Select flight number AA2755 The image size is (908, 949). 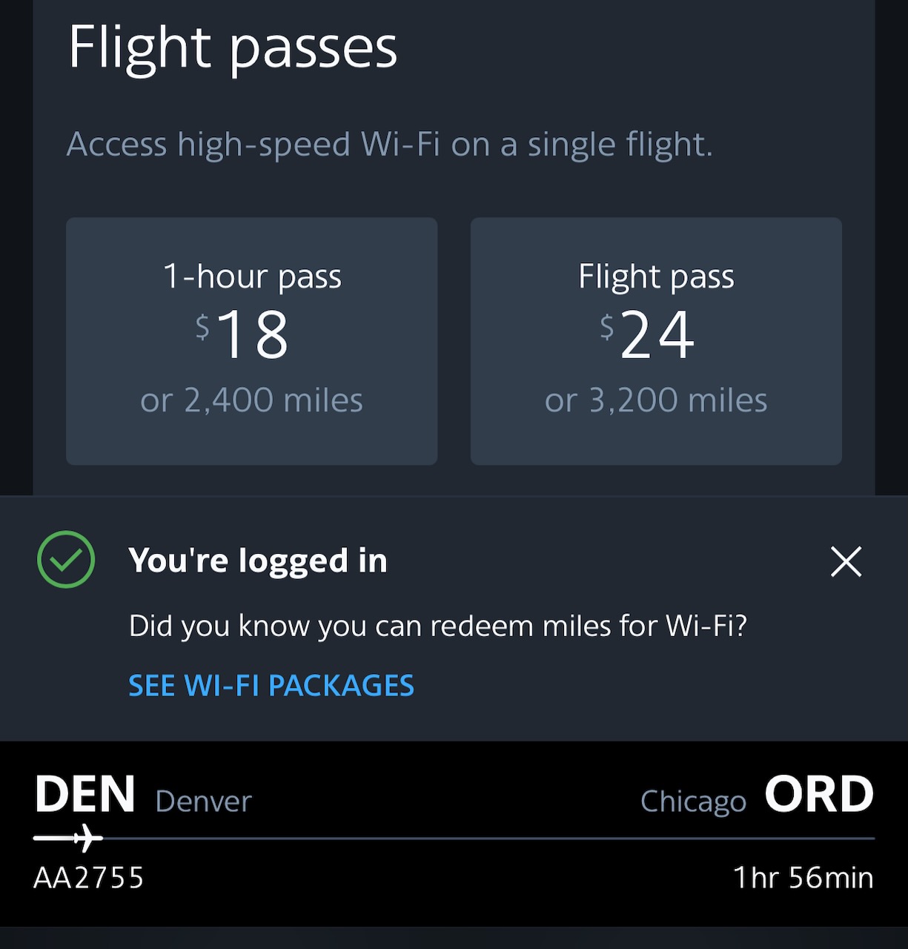click(x=89, y=878)
